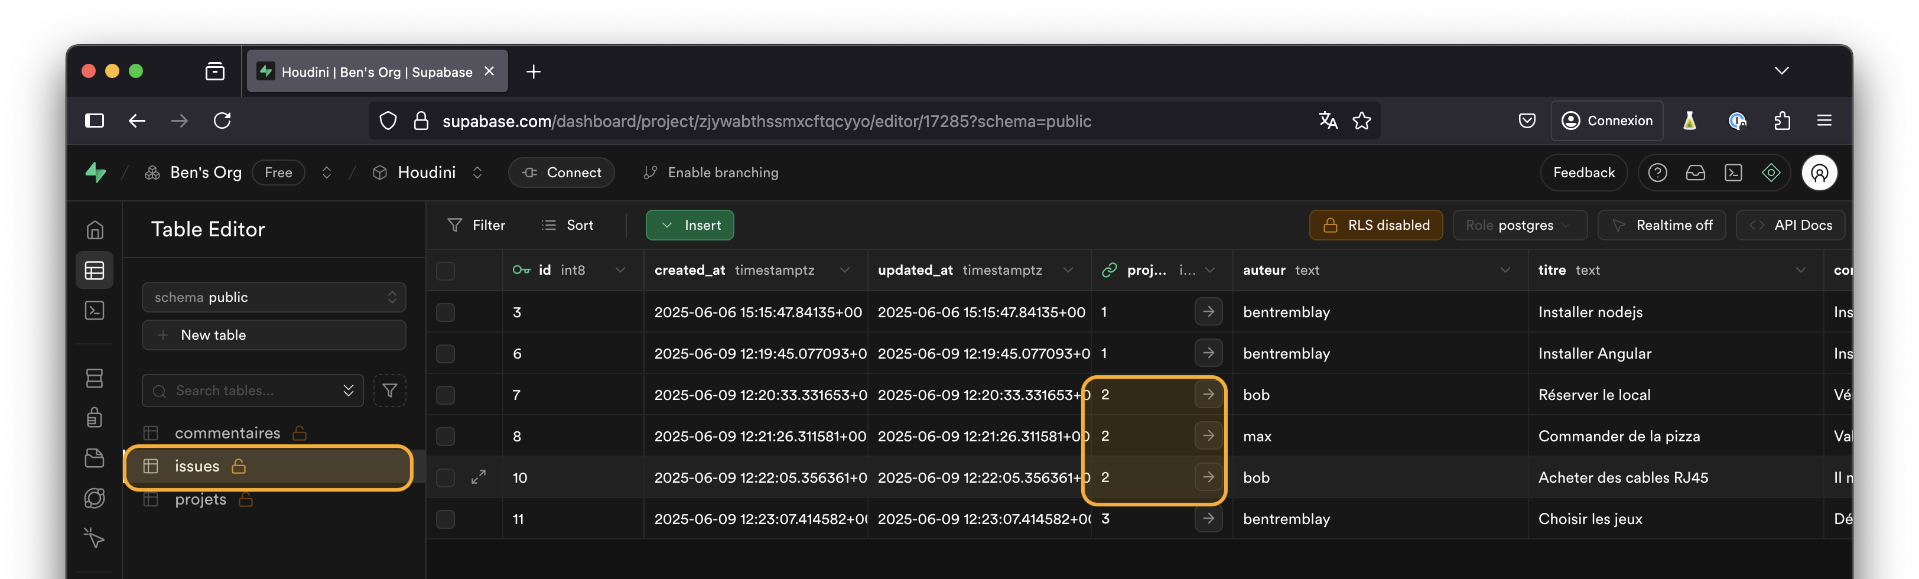Go back with the browser arrow
Screen dimensions: 1919x579
(x=137, y=121)
